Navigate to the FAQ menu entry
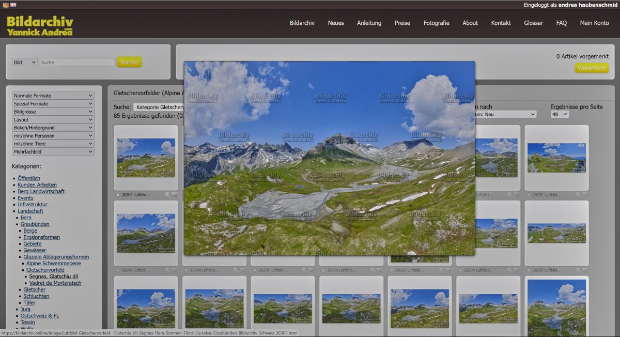 (561, 23)
